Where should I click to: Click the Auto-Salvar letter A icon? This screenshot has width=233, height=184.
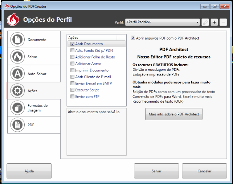point(17,74)
